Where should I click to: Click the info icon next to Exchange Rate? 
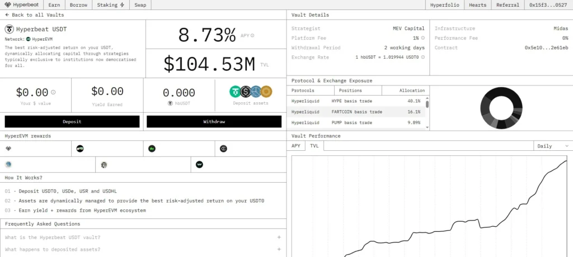tap(423, 58)
